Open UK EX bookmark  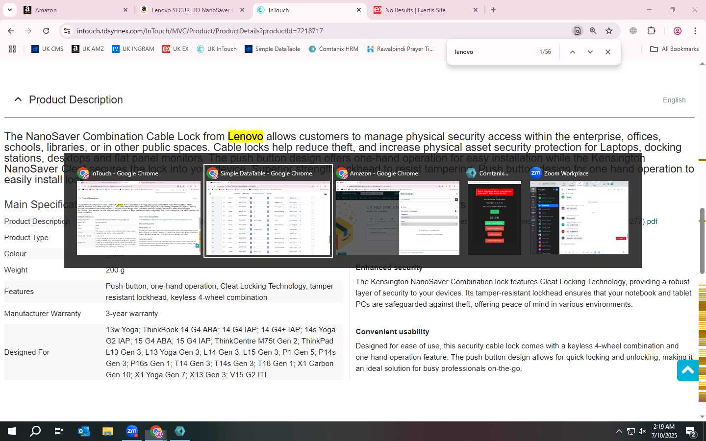(176, 49)
